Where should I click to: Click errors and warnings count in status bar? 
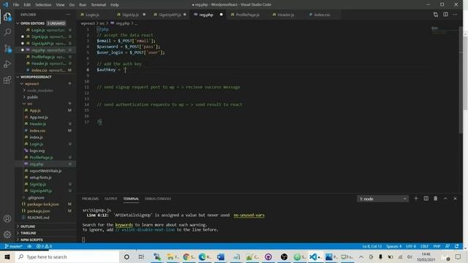44,246
